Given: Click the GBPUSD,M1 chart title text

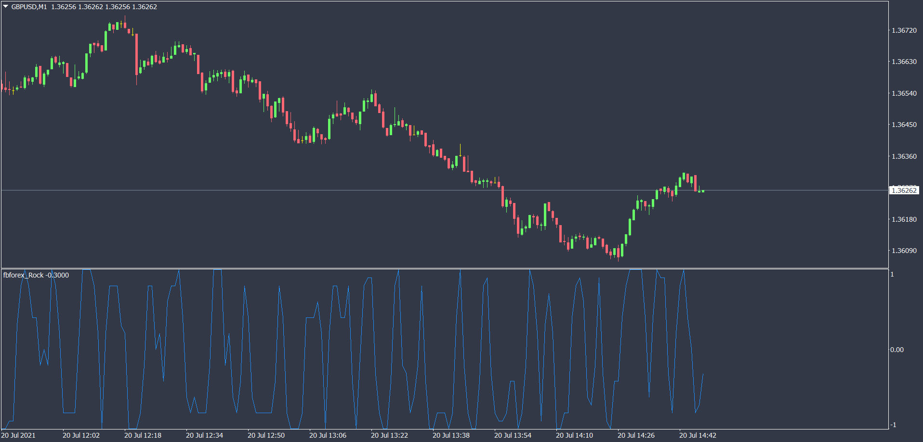Looking at the screenshot, I should 29,7.
